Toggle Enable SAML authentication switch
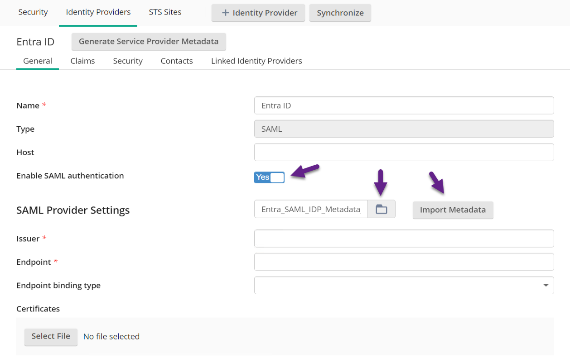This screenshot has width=570, height=363. point(269,177)
